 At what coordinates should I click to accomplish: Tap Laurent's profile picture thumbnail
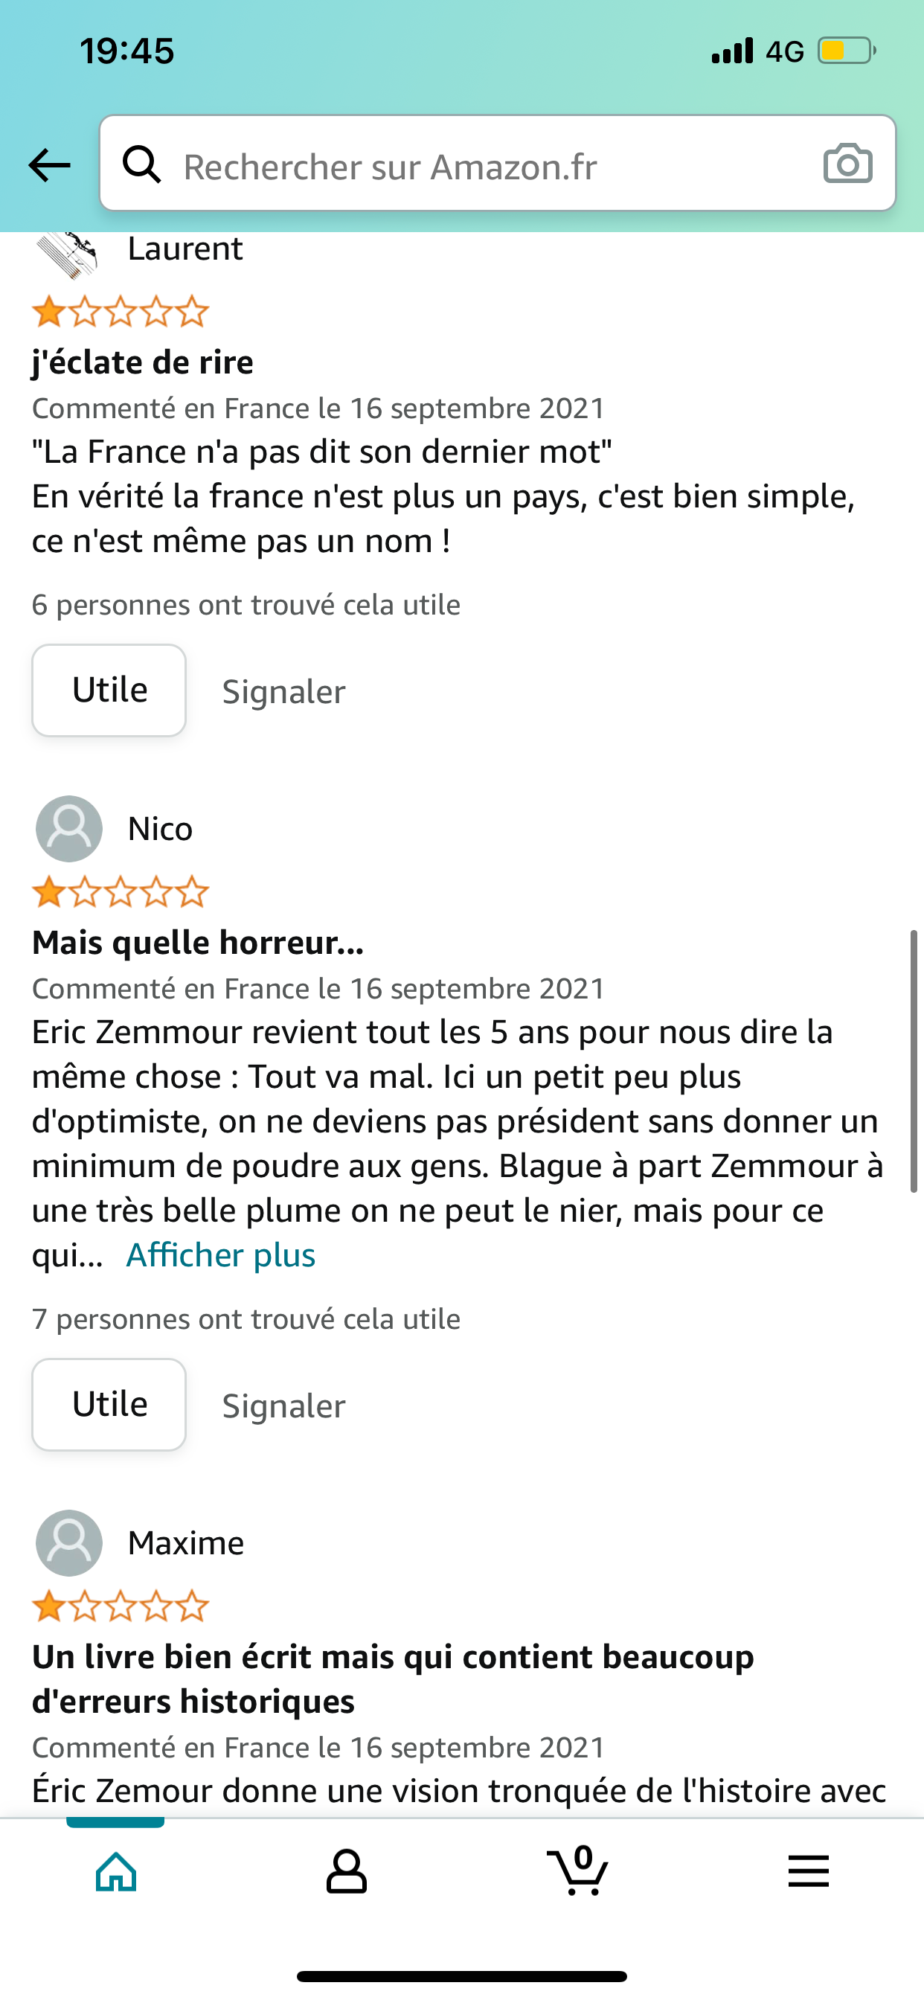(68, 255)
